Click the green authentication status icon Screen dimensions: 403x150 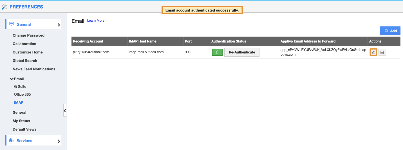[x=217, y=52]
